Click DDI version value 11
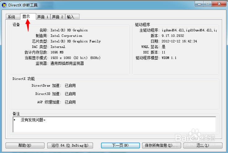This screenshot has width=228, height=153. pyautogui.click(x=163, y=52)
